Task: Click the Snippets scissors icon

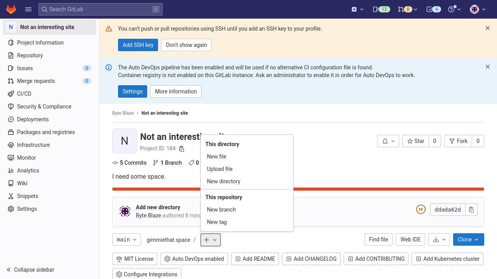Action: (11, 196)
